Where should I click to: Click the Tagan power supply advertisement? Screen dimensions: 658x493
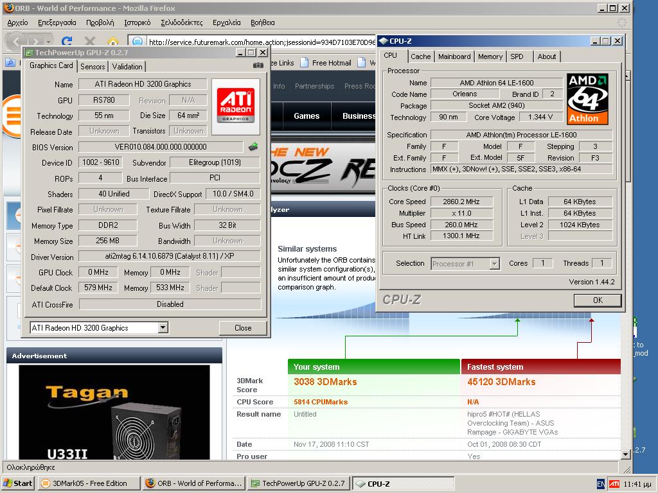pos(114,412)
